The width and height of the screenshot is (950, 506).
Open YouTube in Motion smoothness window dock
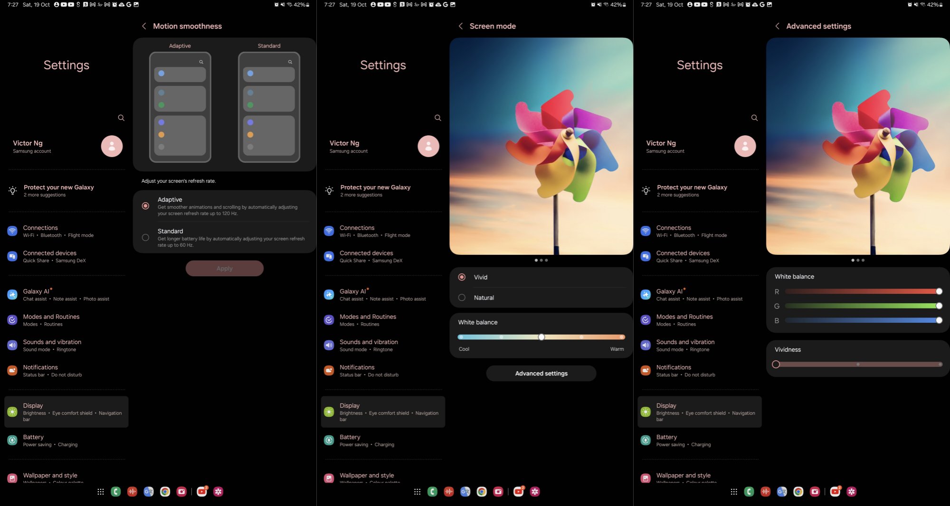(202, 492)
